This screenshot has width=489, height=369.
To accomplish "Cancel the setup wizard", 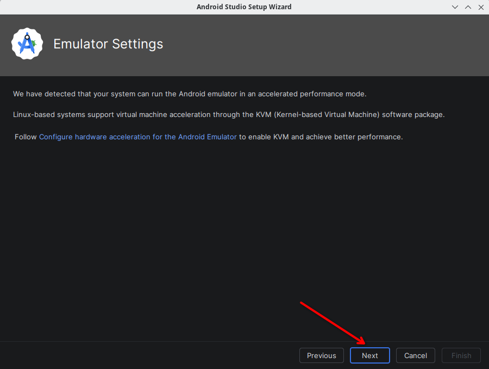I will (x=416, y=355).
